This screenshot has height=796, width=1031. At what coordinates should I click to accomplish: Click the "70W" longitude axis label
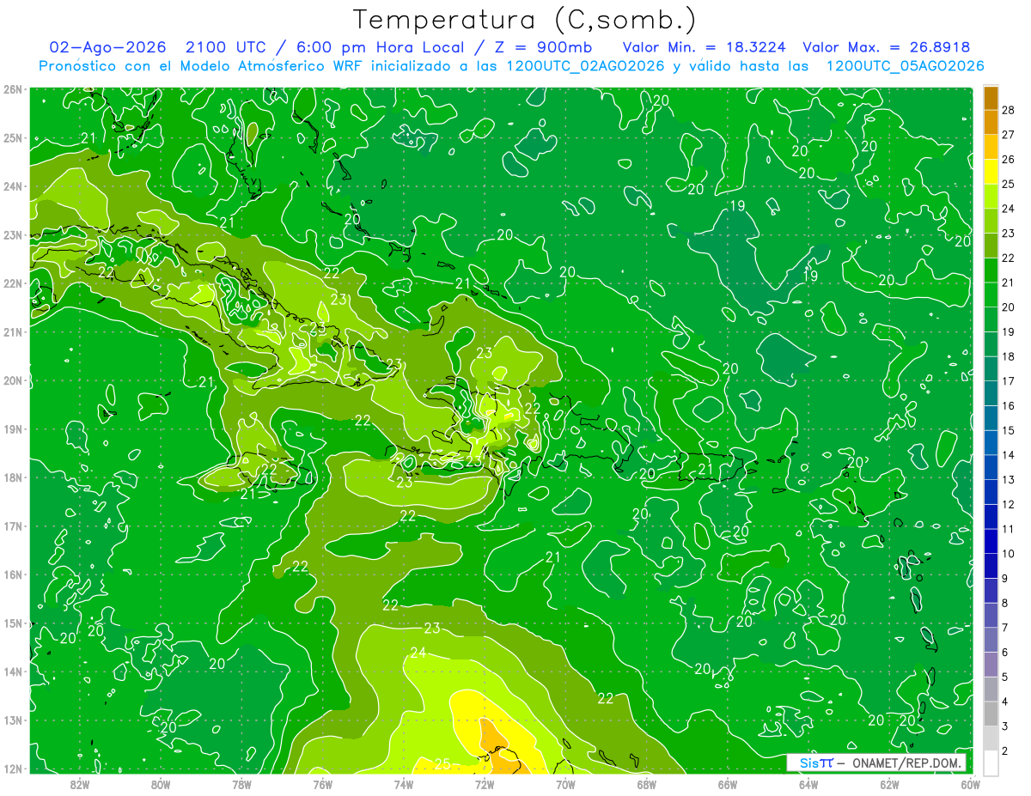565,784
